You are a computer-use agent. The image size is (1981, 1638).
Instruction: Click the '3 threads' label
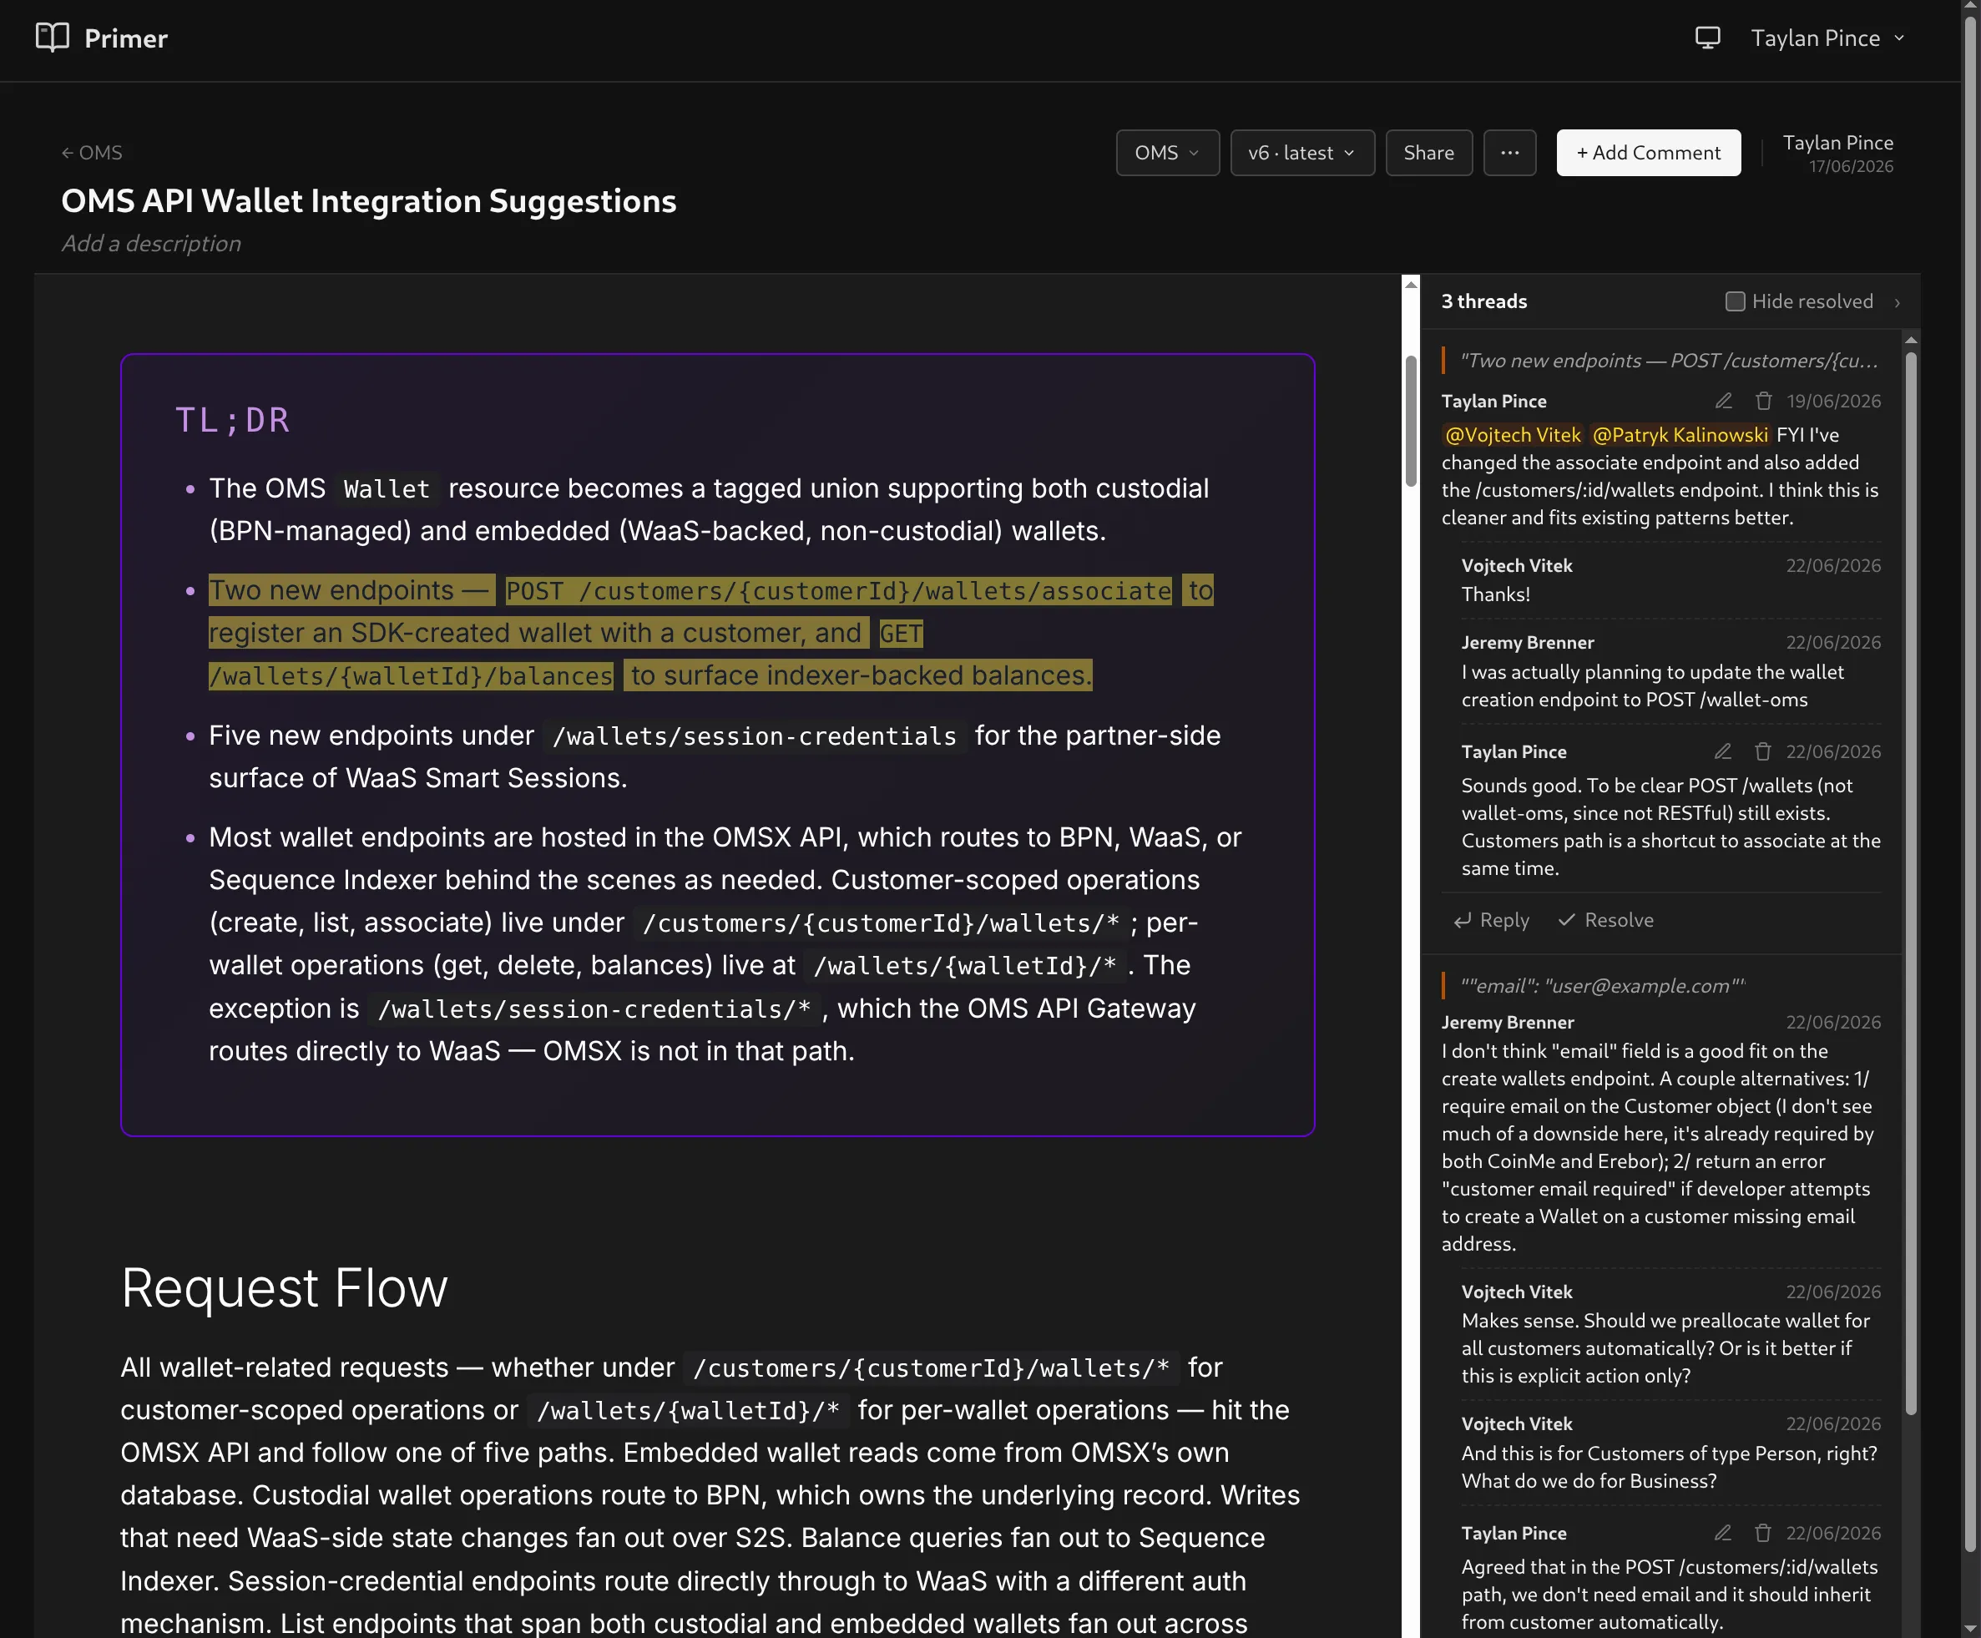1483,302
